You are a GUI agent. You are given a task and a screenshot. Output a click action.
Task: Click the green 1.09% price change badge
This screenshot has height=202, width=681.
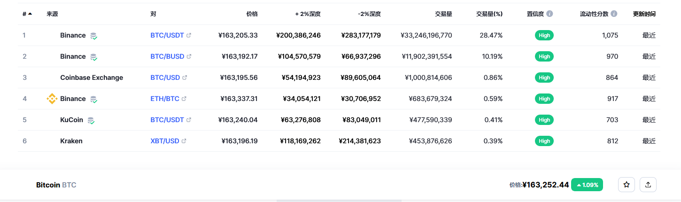[587, 185]
